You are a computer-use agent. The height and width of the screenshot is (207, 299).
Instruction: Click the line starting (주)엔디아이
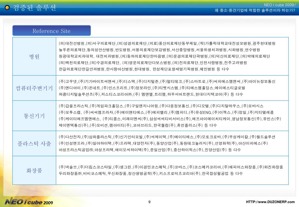tap(152, 88)
